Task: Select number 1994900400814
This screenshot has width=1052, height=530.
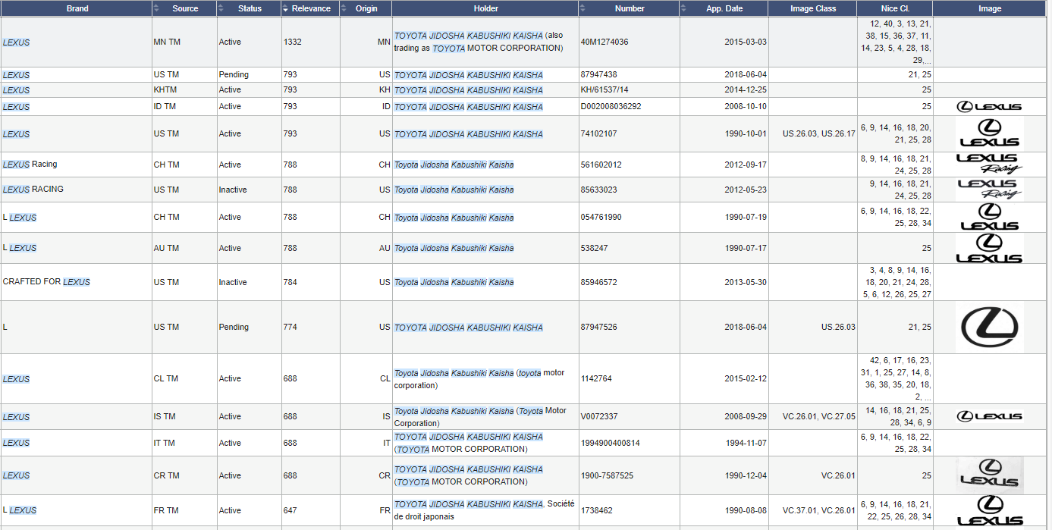Action: [611, 443]
